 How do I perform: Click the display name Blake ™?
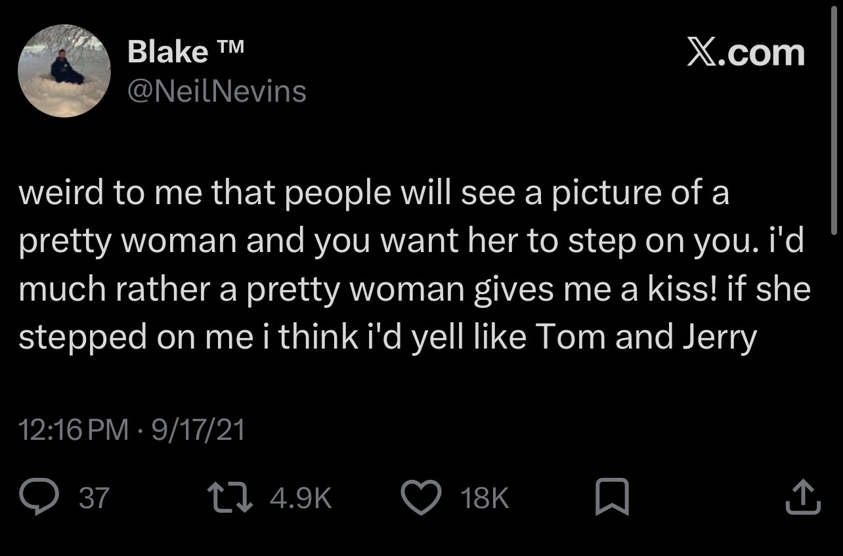click(187, 51)
